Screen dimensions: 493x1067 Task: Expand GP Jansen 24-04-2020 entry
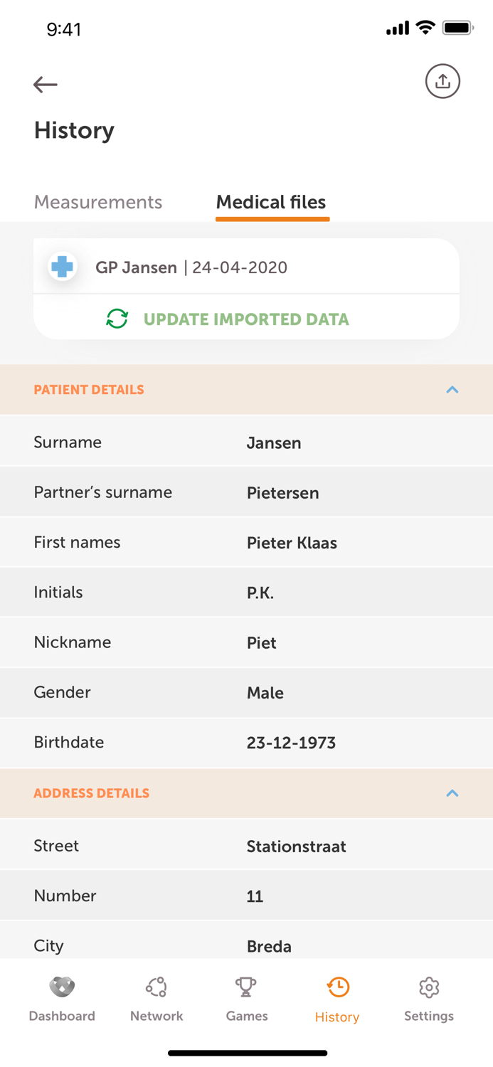pos(246,267)
